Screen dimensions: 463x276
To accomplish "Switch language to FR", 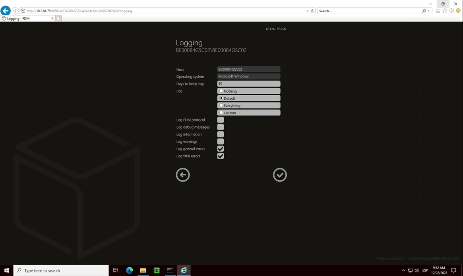I will point(279,29).
